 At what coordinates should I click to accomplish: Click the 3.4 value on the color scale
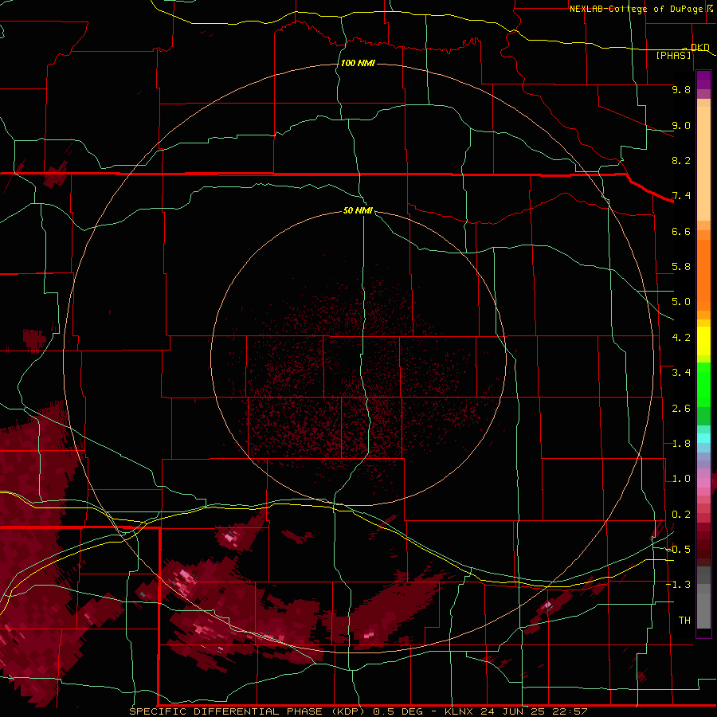pos(681,373)
